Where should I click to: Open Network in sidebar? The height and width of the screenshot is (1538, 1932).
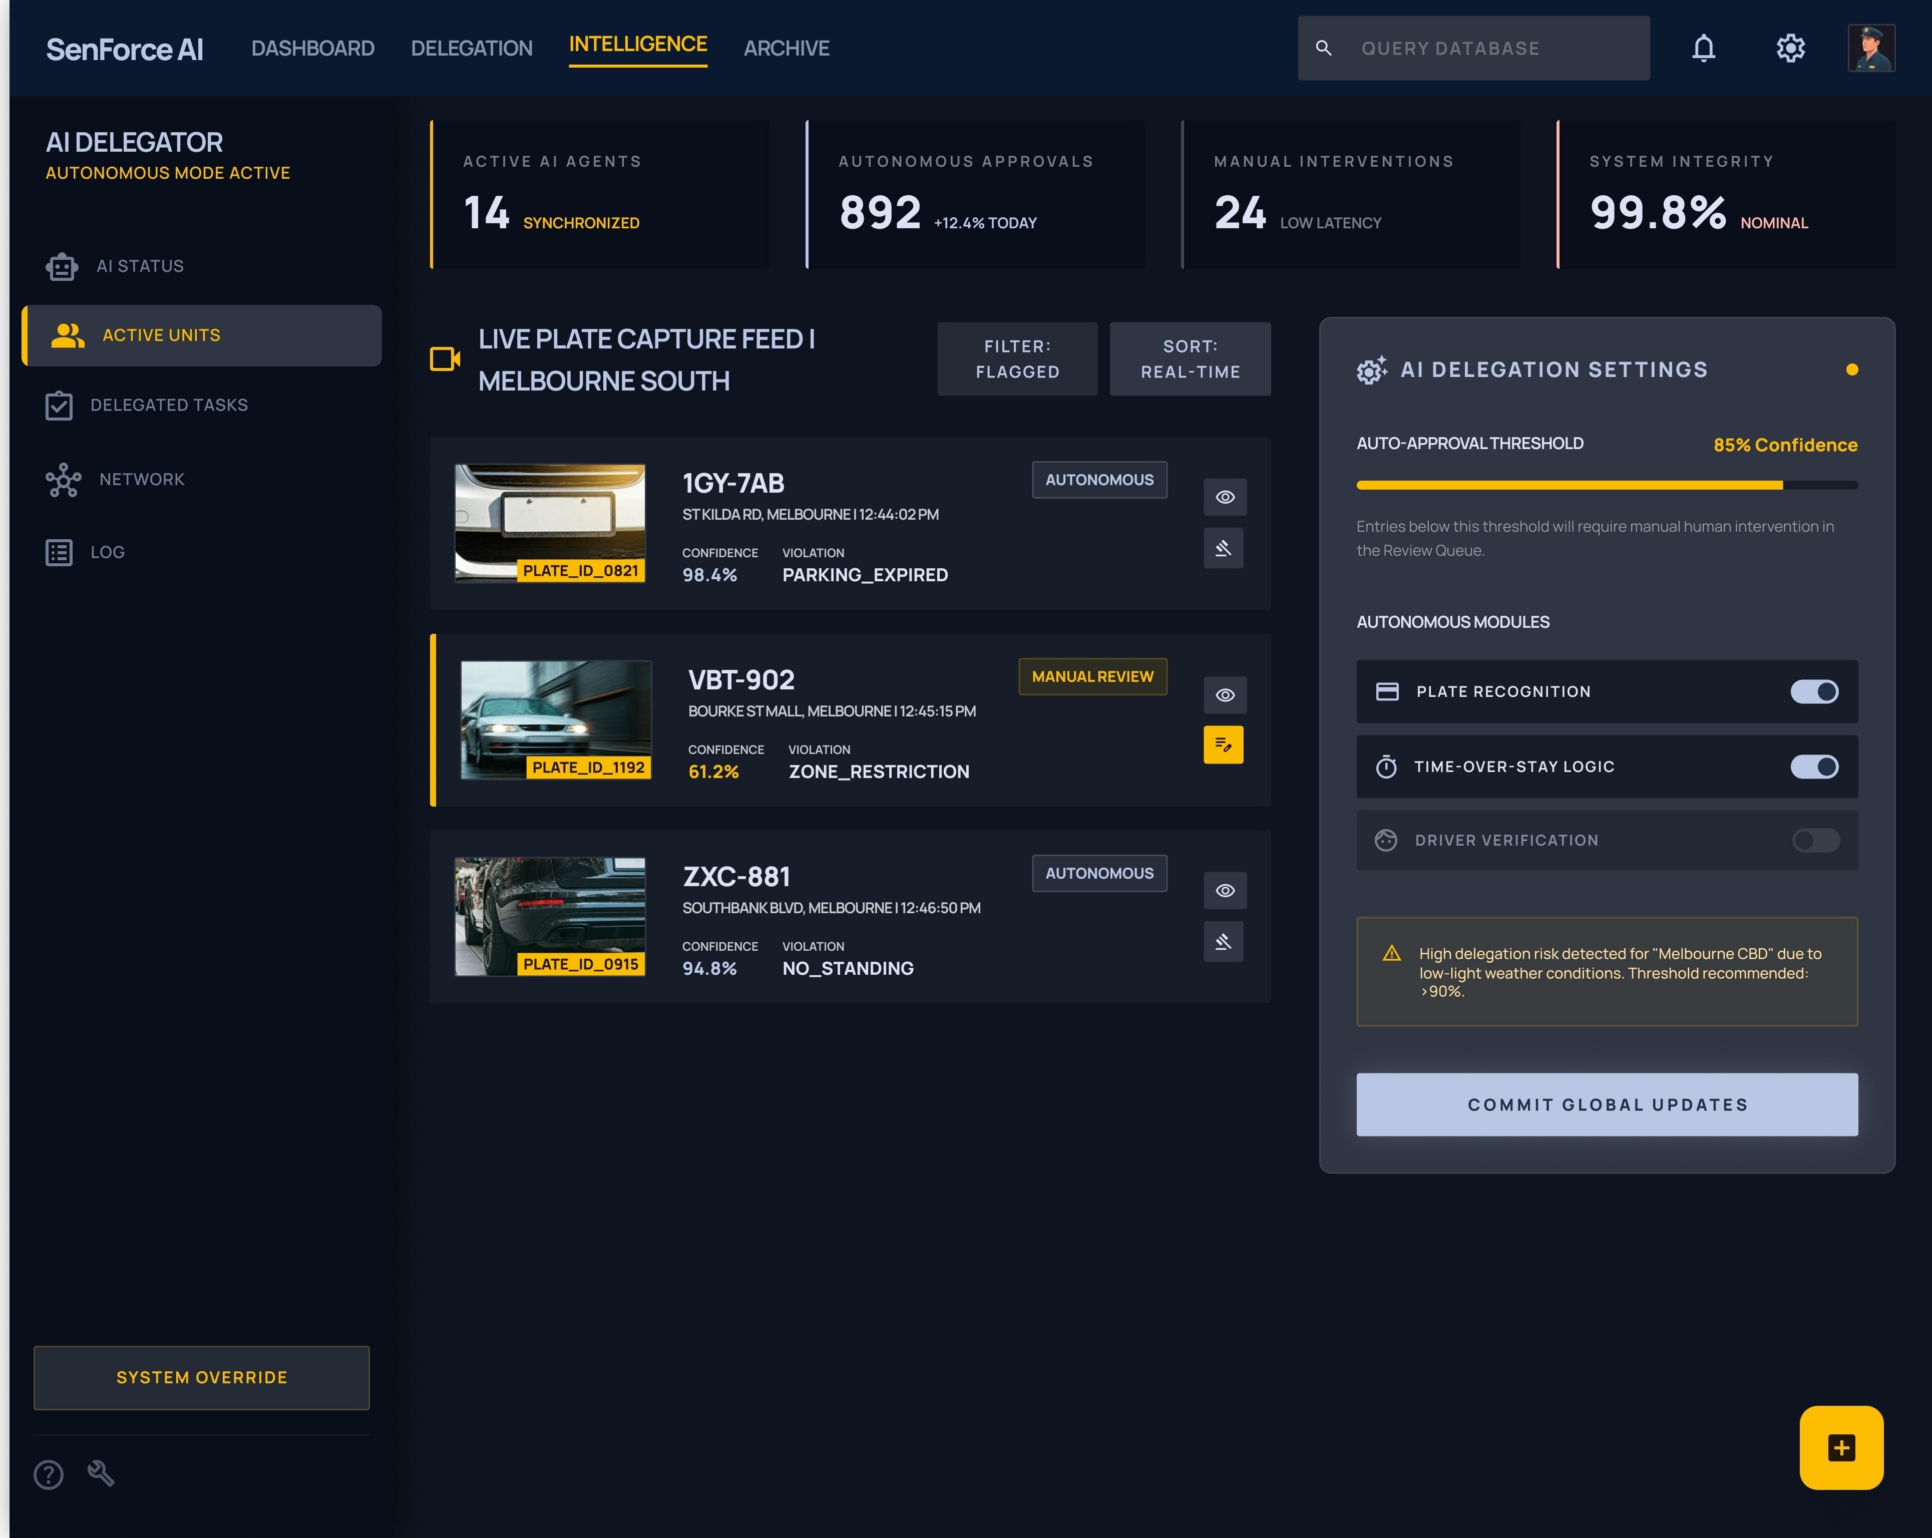[x=202, y=480]
